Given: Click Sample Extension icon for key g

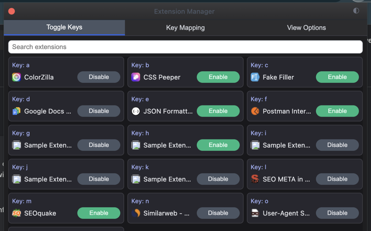Looking at the screenshot, I should point(17,145).
